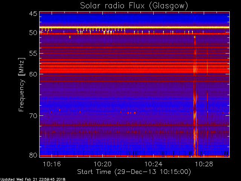Click the 55 frequency tick label
This screenshot has width=241, height=181.
coord(33,54)
